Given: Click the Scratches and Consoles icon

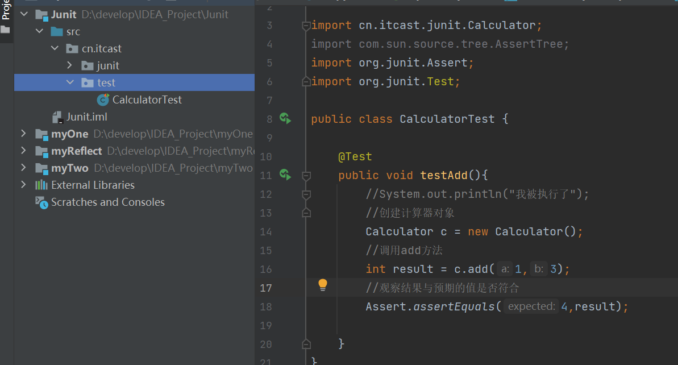Looking at the screenshot, I should [x=41, y=202].
